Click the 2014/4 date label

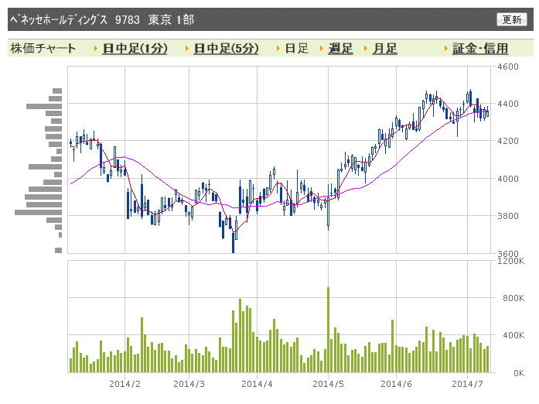[x=257, y=384]
